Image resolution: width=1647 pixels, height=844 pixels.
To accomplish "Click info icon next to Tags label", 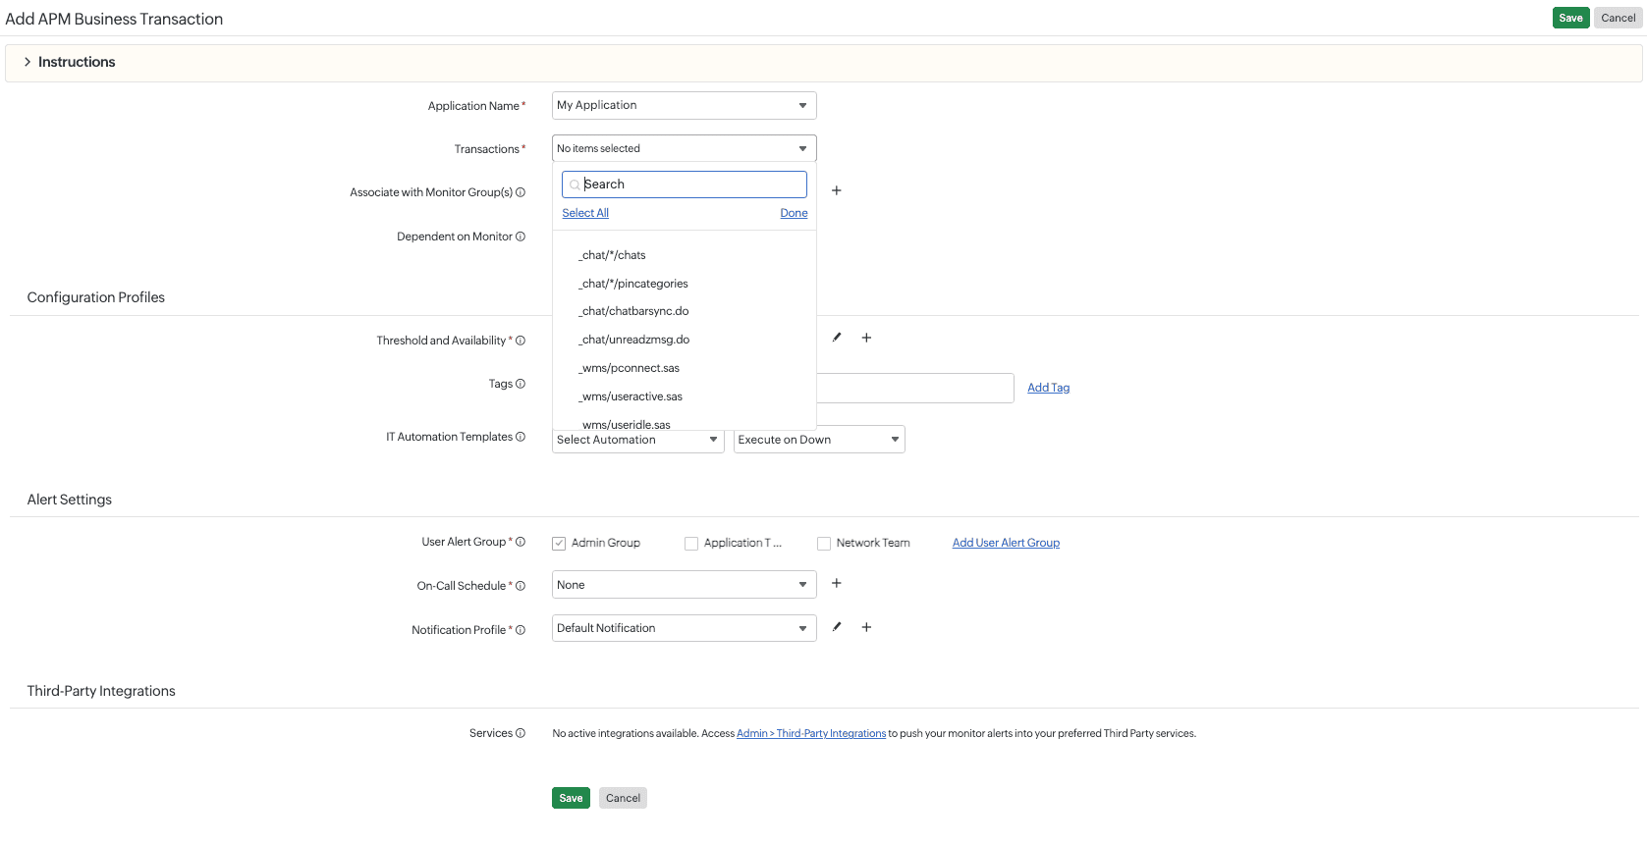I will (521, 384).
